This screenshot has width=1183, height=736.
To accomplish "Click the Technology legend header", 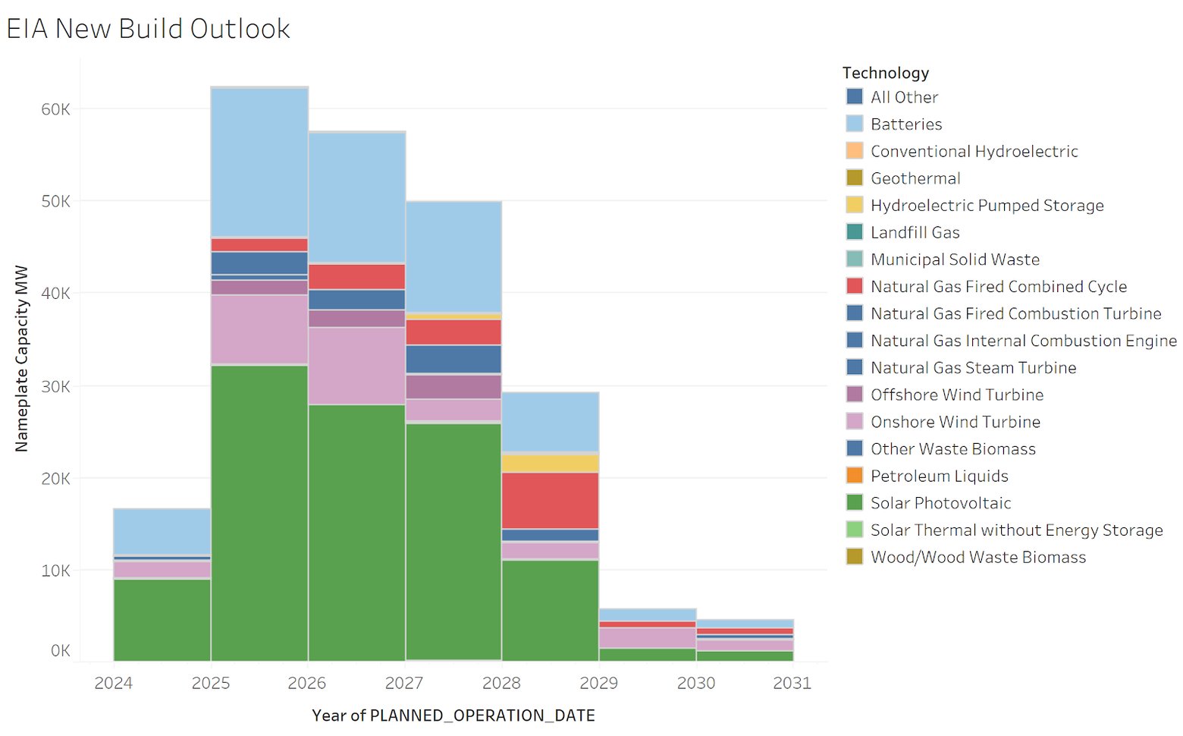I will (885, 72).
